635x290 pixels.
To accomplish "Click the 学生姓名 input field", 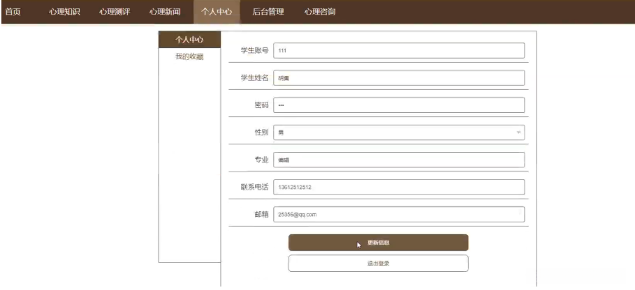I will click(399, 78).
